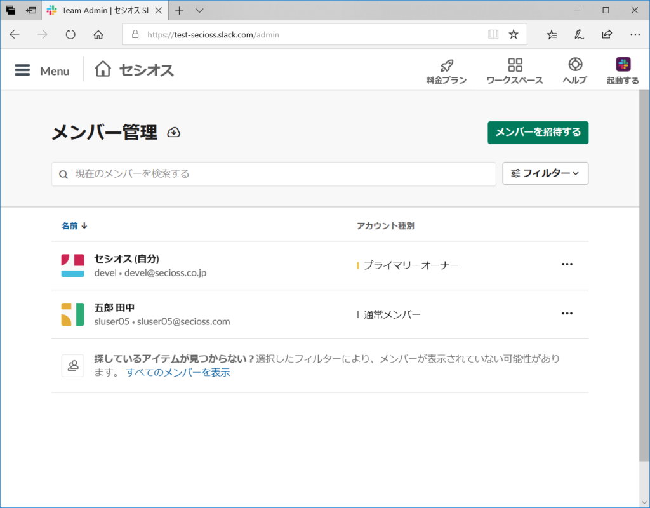Image resolution: width=650 pixels, height=508 pixels.
Task: Click 五郎 田中's avatar thumbnail
Action: coord(72,313)
